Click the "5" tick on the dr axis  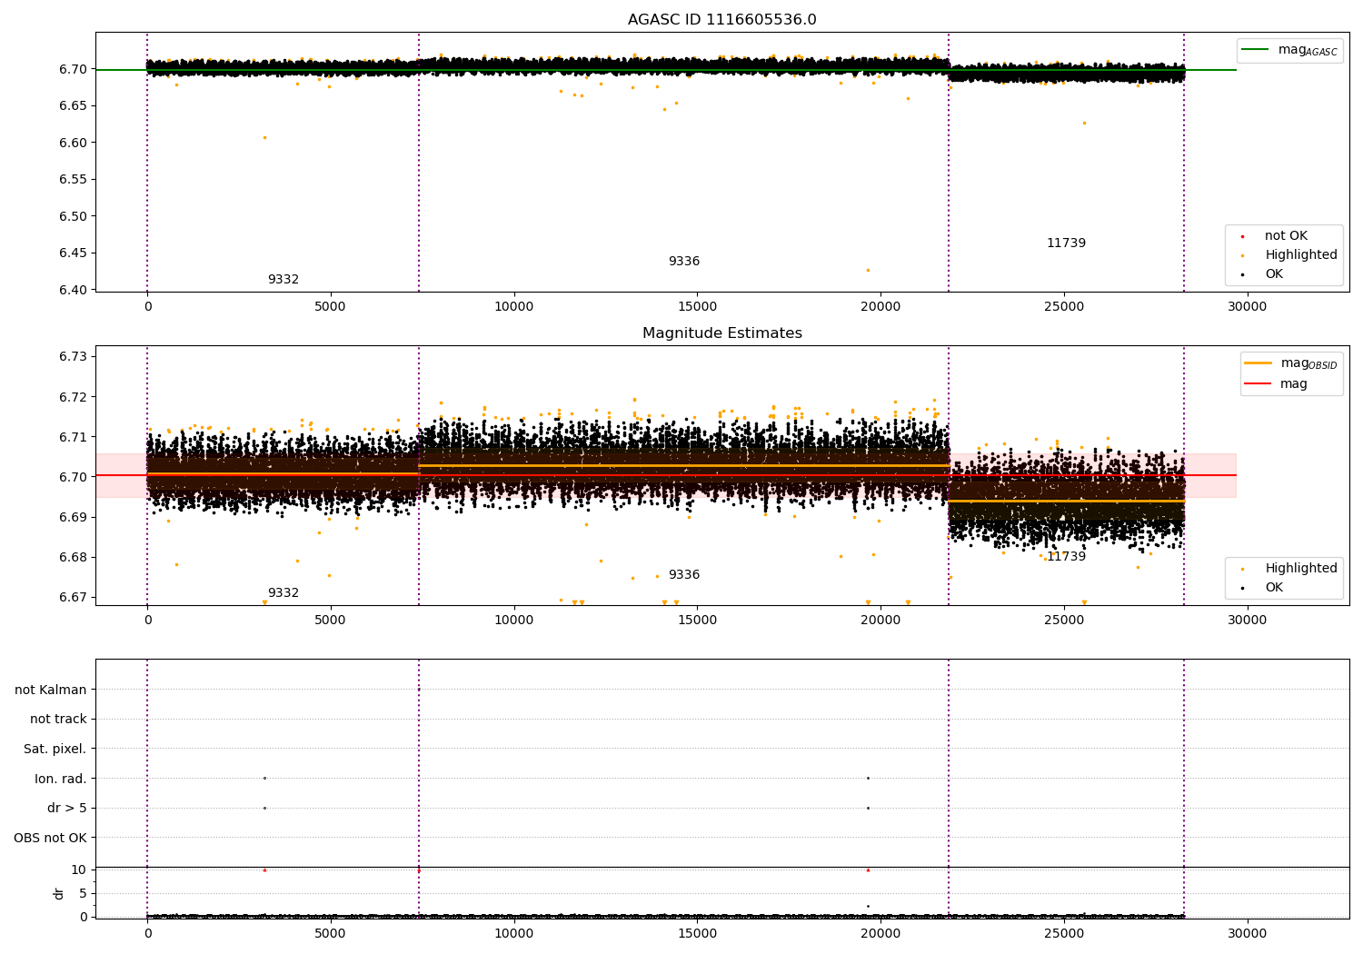84,893
